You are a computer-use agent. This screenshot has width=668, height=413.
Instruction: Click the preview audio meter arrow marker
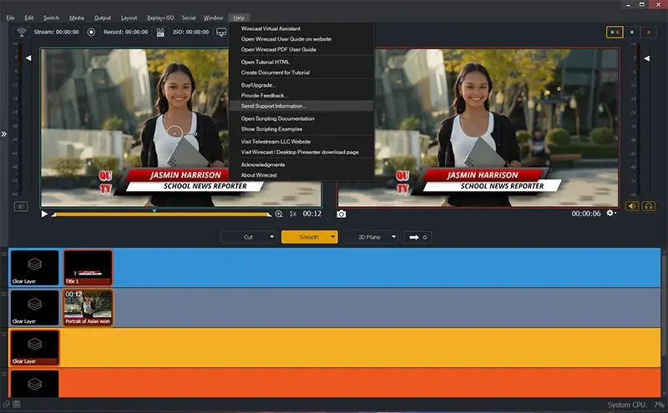tap(28, 58)
